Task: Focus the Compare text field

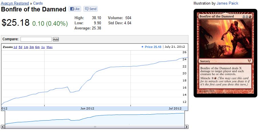Action: click(36, 39)
